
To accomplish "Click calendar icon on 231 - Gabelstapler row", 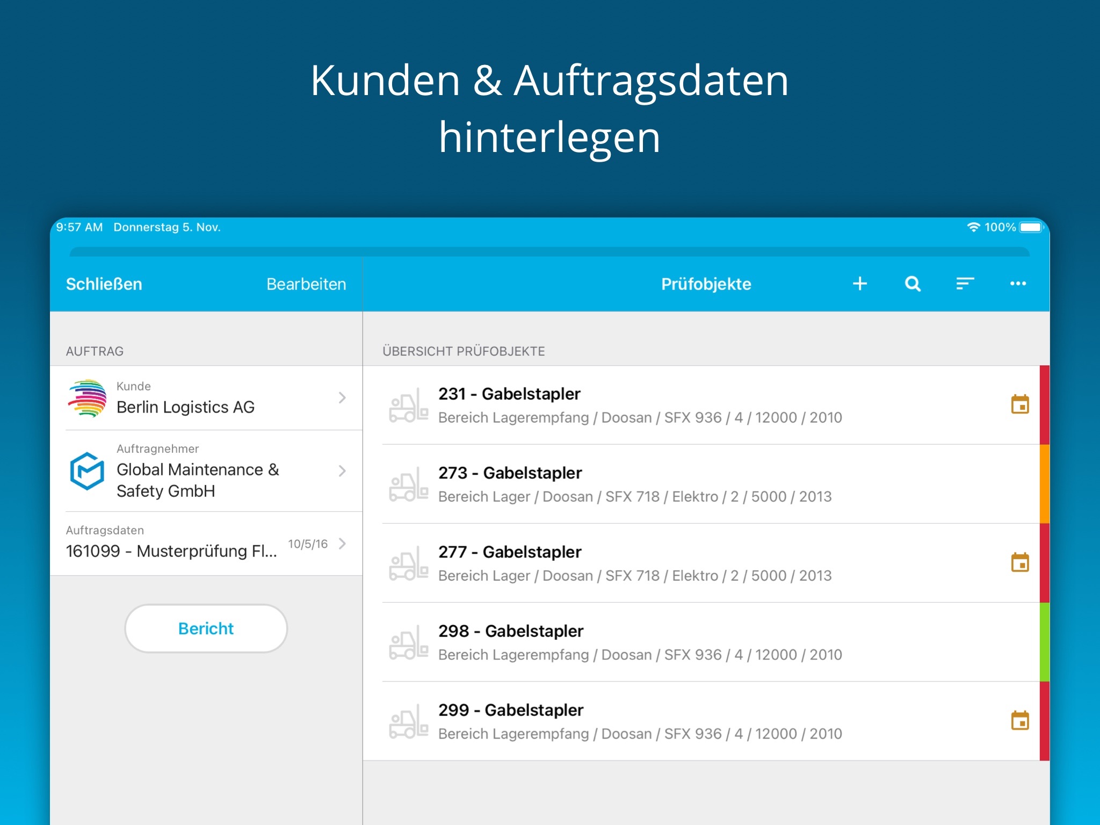I will pos(1020,404).
